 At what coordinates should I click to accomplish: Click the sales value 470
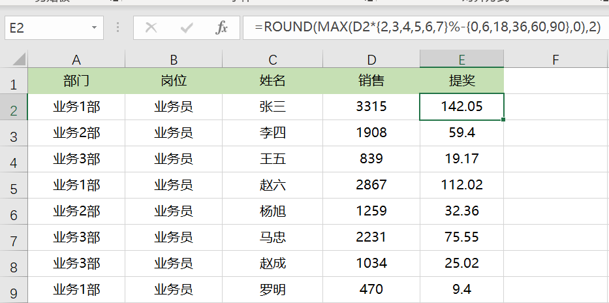tap(371, 290)
